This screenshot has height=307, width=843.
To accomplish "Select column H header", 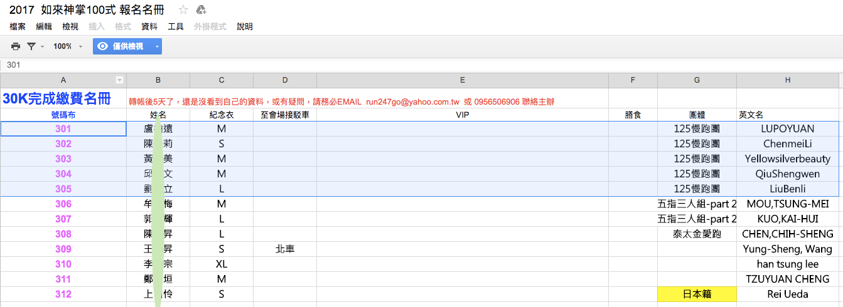I will pyautogui.click(x=787, y=80).
